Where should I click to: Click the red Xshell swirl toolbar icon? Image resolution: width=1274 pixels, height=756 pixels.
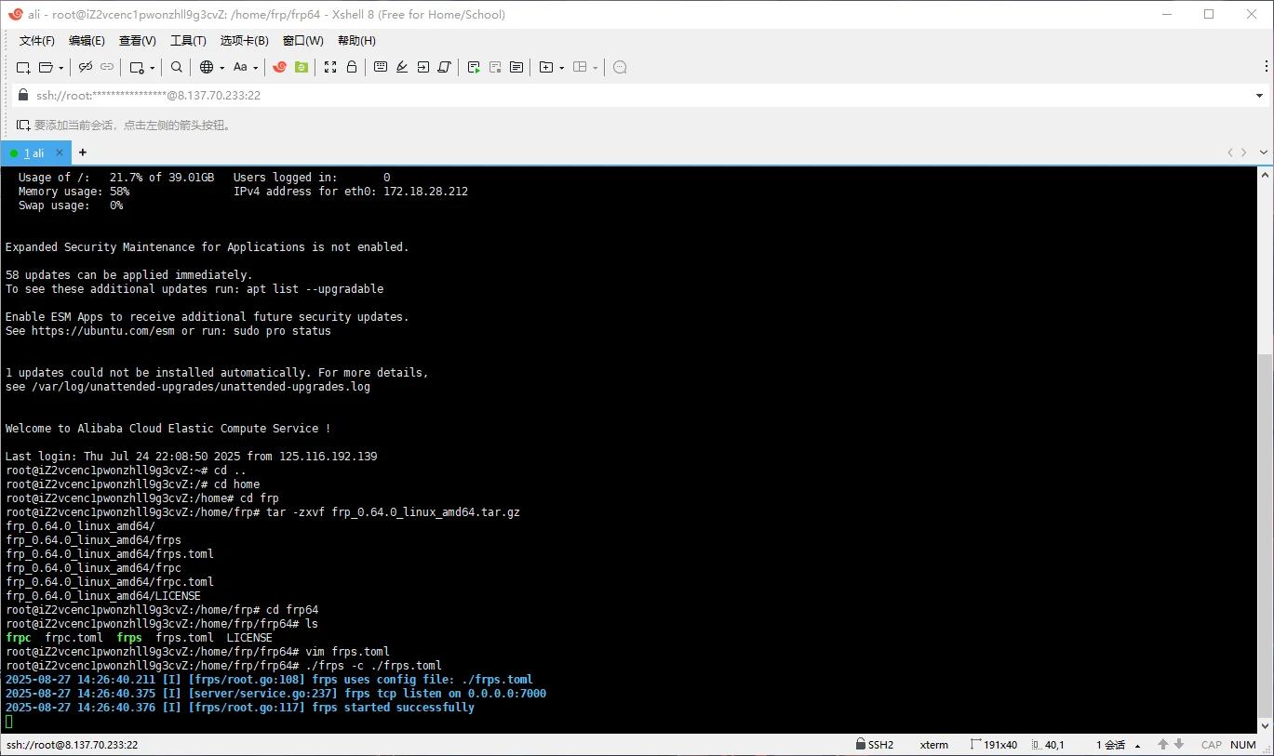[279, 67]
